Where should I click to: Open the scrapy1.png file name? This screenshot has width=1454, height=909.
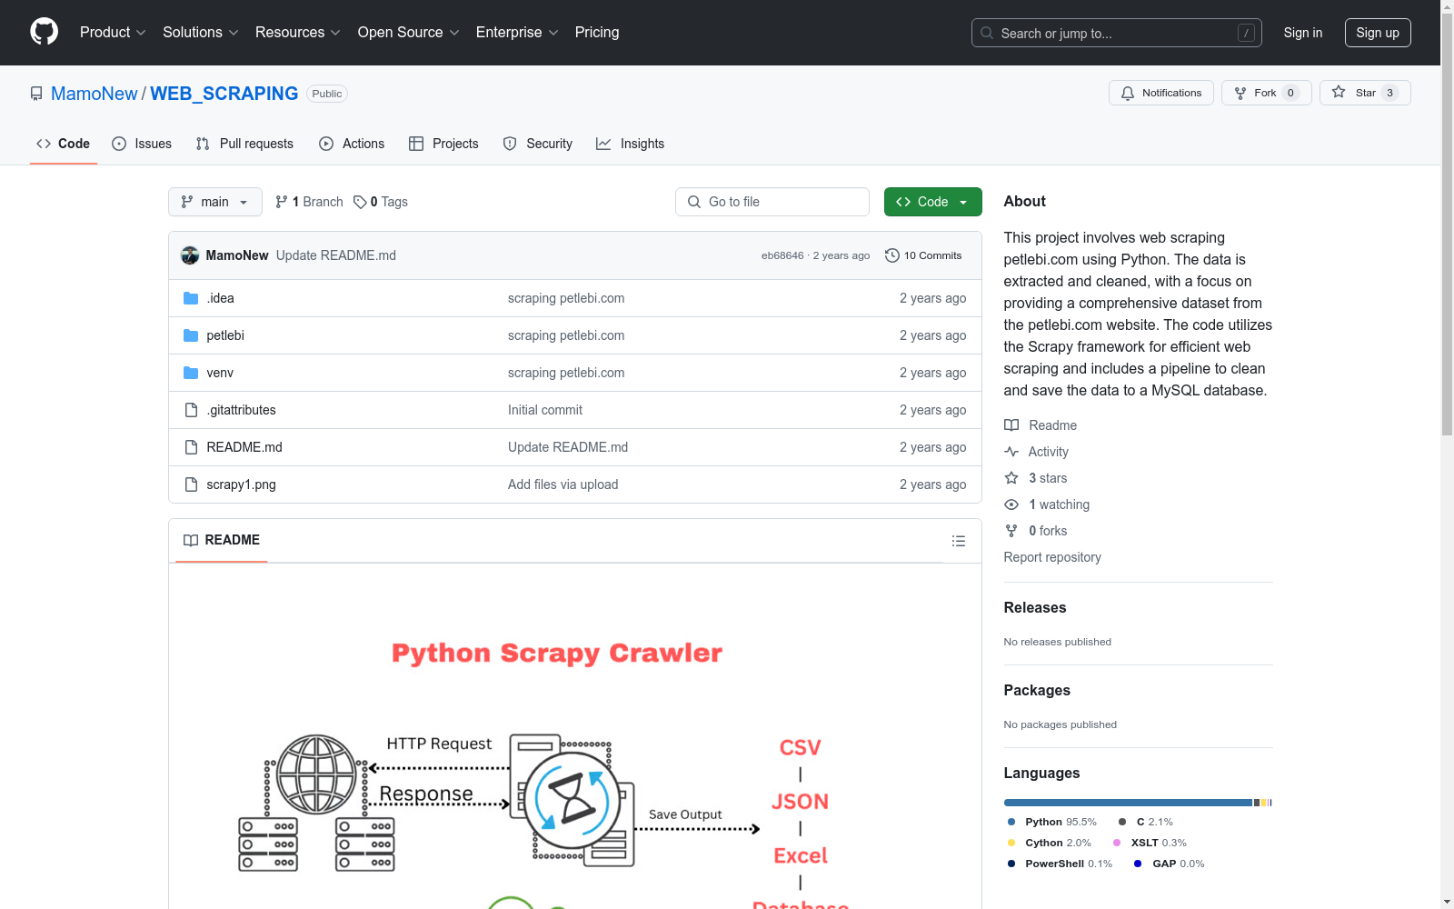(241, 484)
